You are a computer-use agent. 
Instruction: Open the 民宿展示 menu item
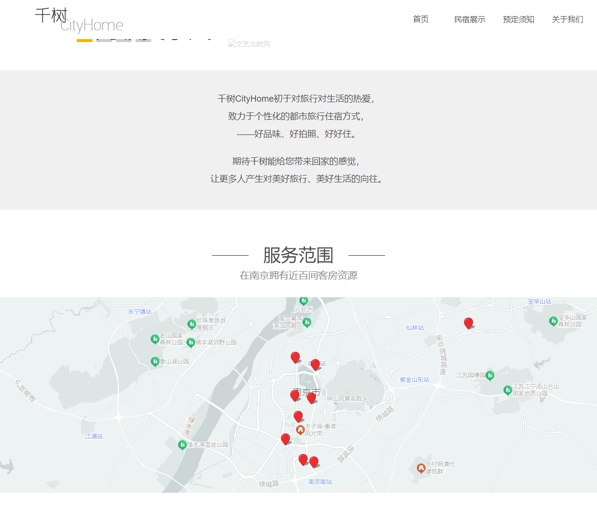click(469, 20)
